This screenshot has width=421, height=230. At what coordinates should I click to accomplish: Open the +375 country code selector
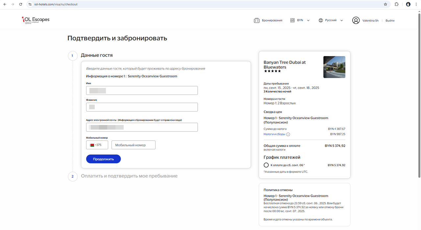(x=97, y=145)
